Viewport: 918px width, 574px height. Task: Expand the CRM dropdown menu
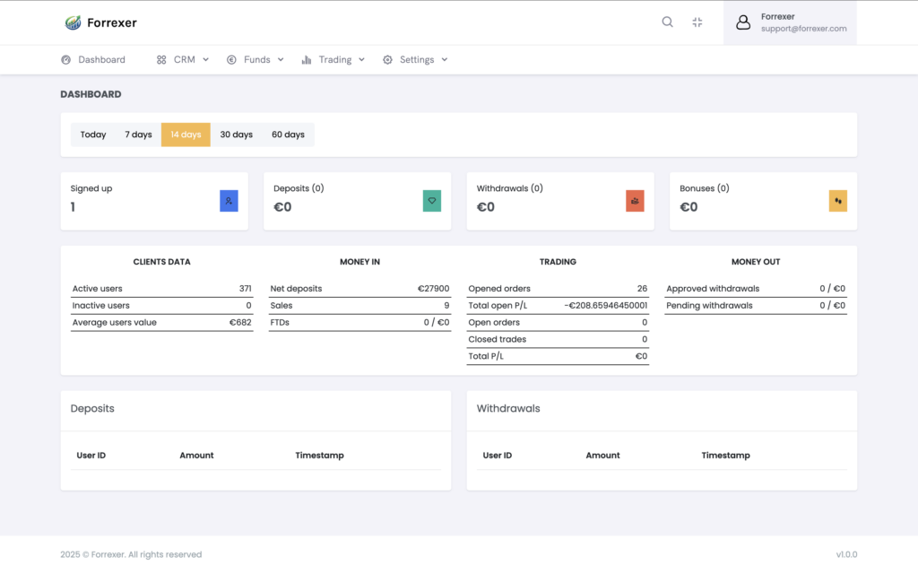click(183, 60)
